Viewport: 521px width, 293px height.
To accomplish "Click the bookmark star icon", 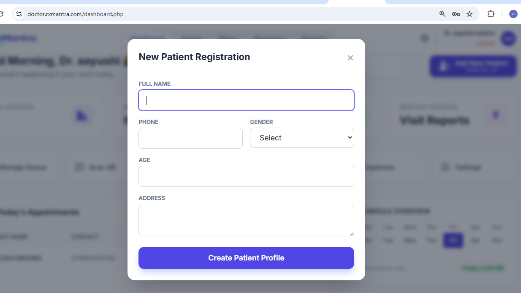I will coord(469,14).
